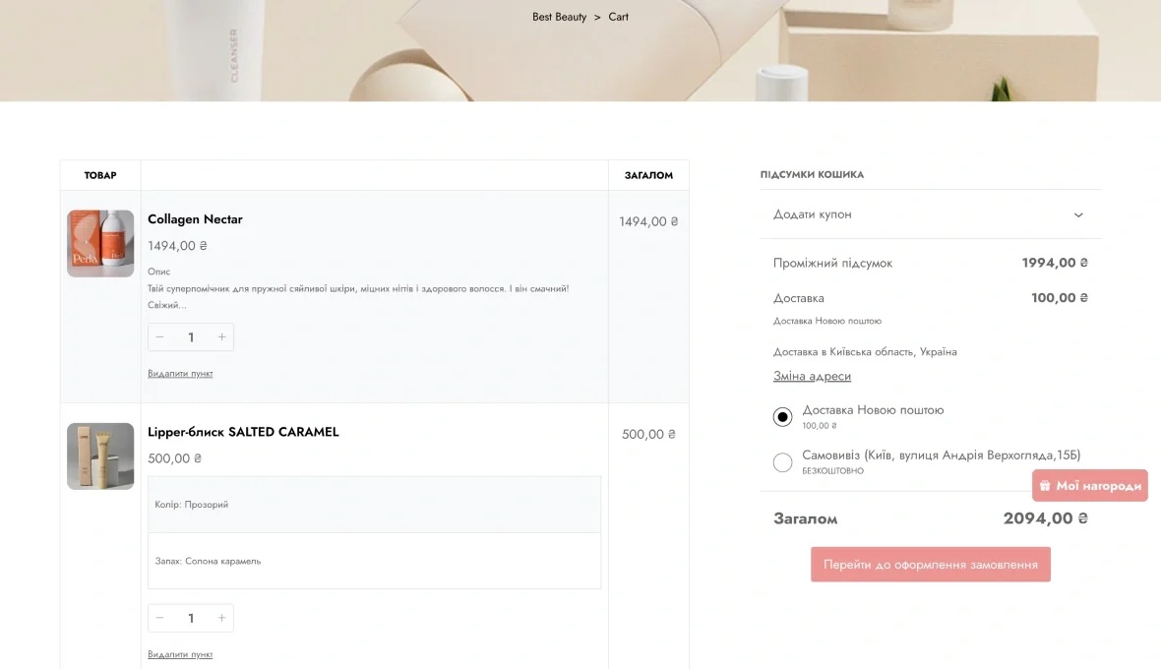
Task: Increase Collagen Nectar quantity with plus icon
Action: pyautogui.click(x=221, y=337)
